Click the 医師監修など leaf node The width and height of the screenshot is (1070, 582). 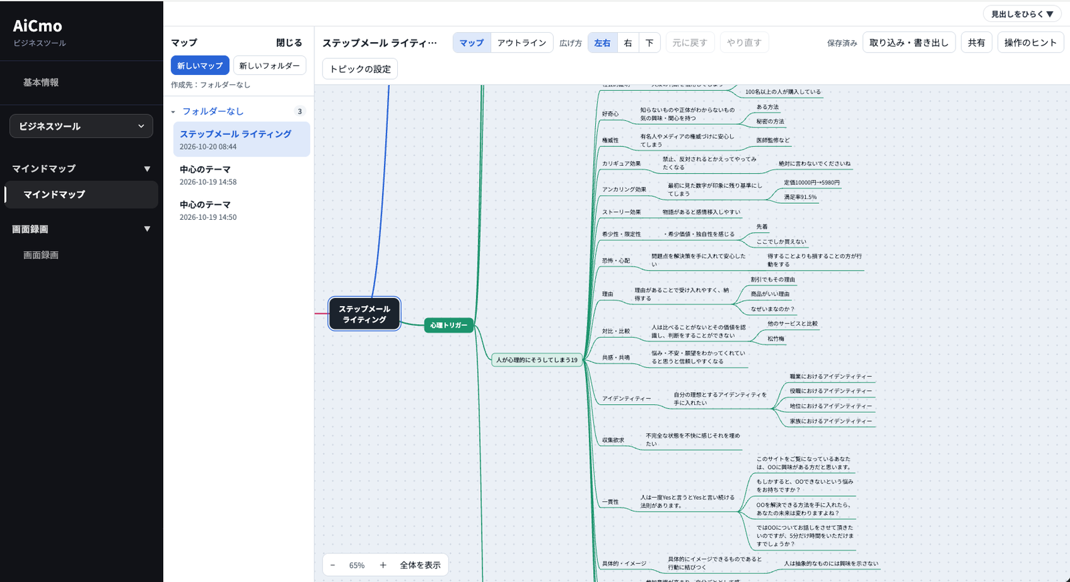click(773, 140)
